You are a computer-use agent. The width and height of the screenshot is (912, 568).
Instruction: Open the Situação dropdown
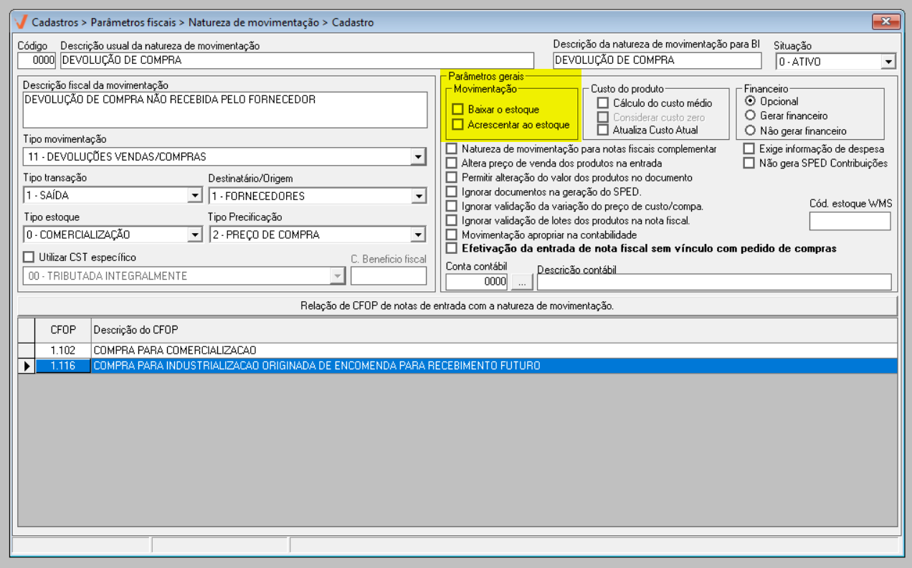tap(889, 62)
